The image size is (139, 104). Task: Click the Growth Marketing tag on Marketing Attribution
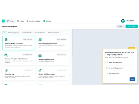[61, 55]
